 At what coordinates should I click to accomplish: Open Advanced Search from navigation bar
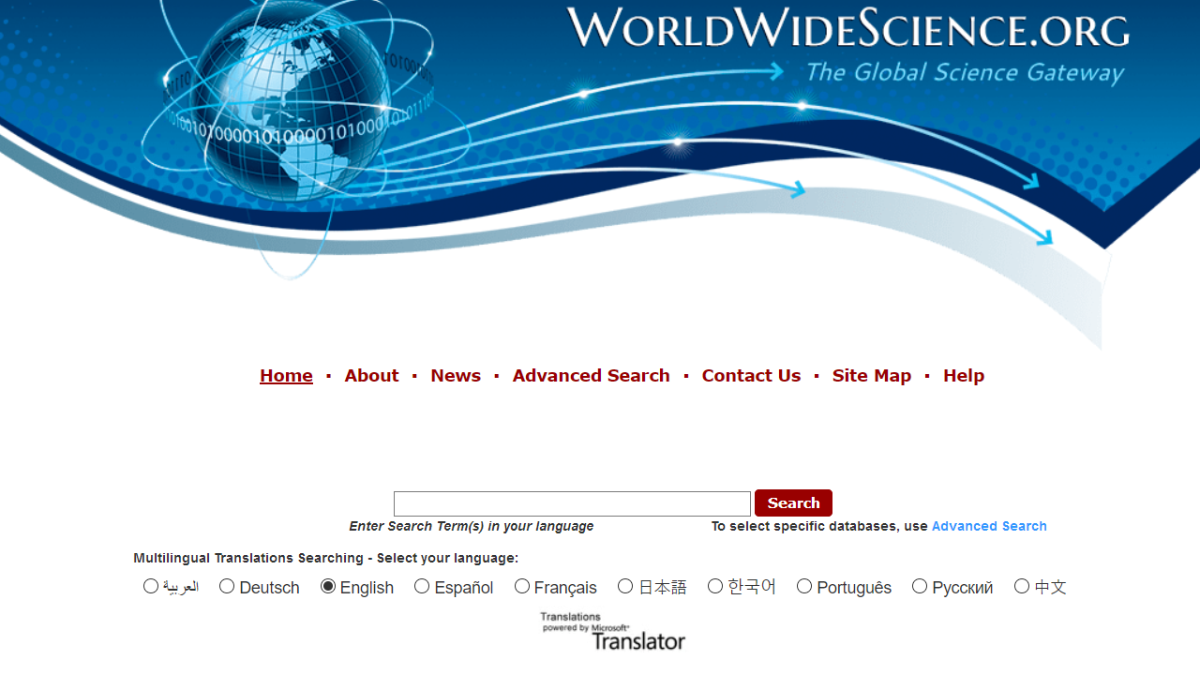(x=591, y=376)
